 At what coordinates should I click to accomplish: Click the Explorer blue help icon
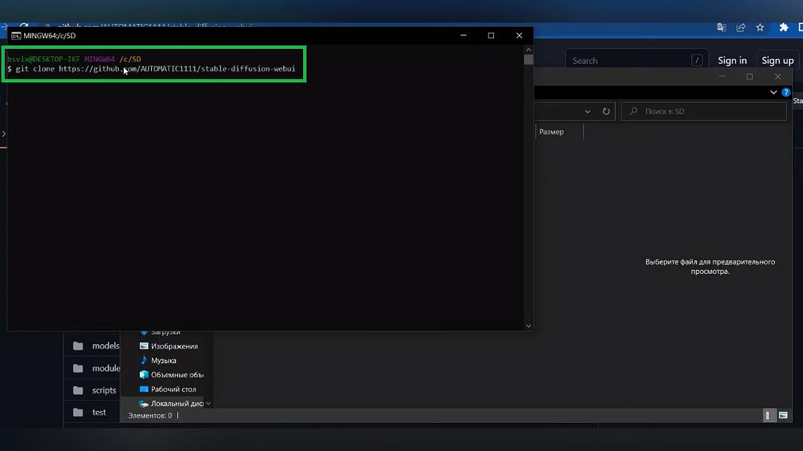click(x=786, y=92)
